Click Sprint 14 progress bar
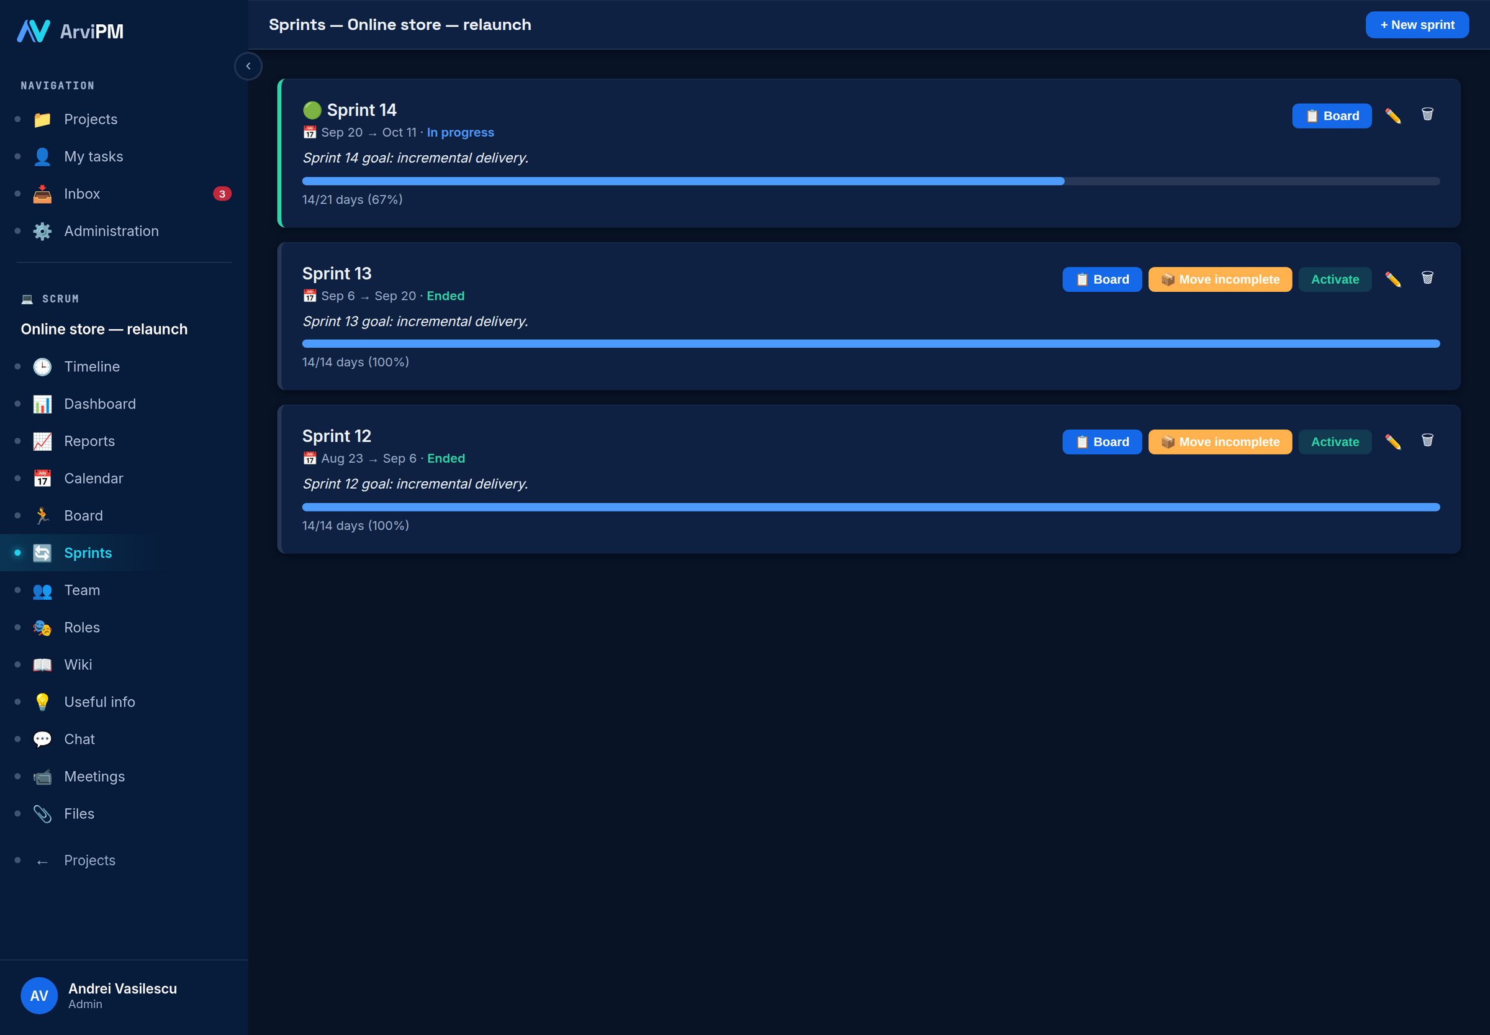The height and width of the screenshot is (1035, 1490). tap(871, 181)
